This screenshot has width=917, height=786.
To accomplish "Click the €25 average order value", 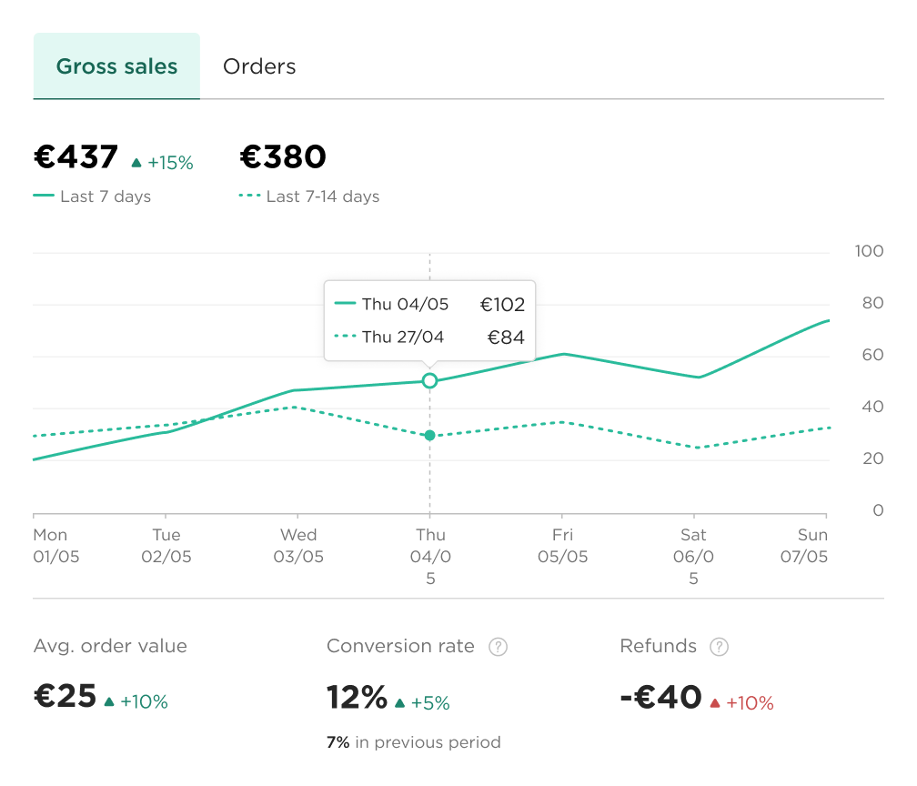I will (65, 696).
